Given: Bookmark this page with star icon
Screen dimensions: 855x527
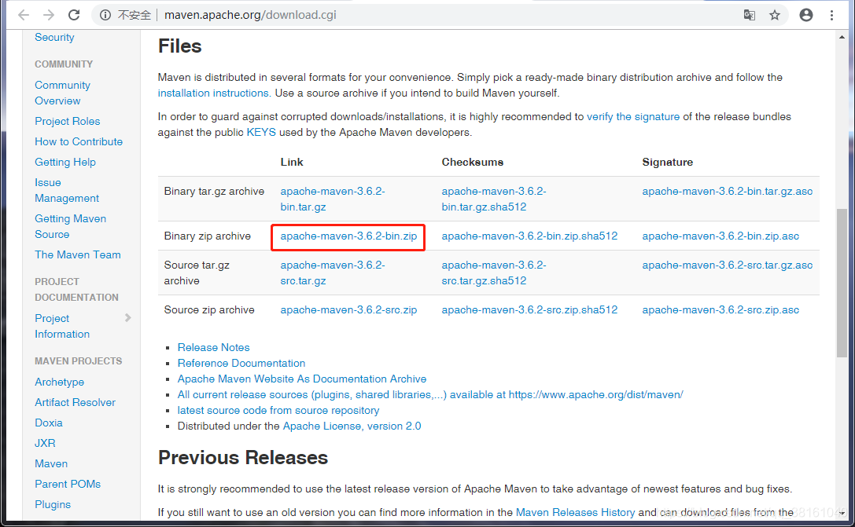Looking at the screenshot, I should pyautogui.click(x=774, y=15).
